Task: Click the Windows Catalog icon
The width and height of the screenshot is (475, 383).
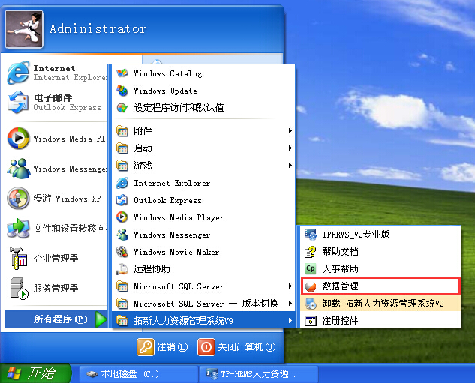Action: tap(122, 73)
